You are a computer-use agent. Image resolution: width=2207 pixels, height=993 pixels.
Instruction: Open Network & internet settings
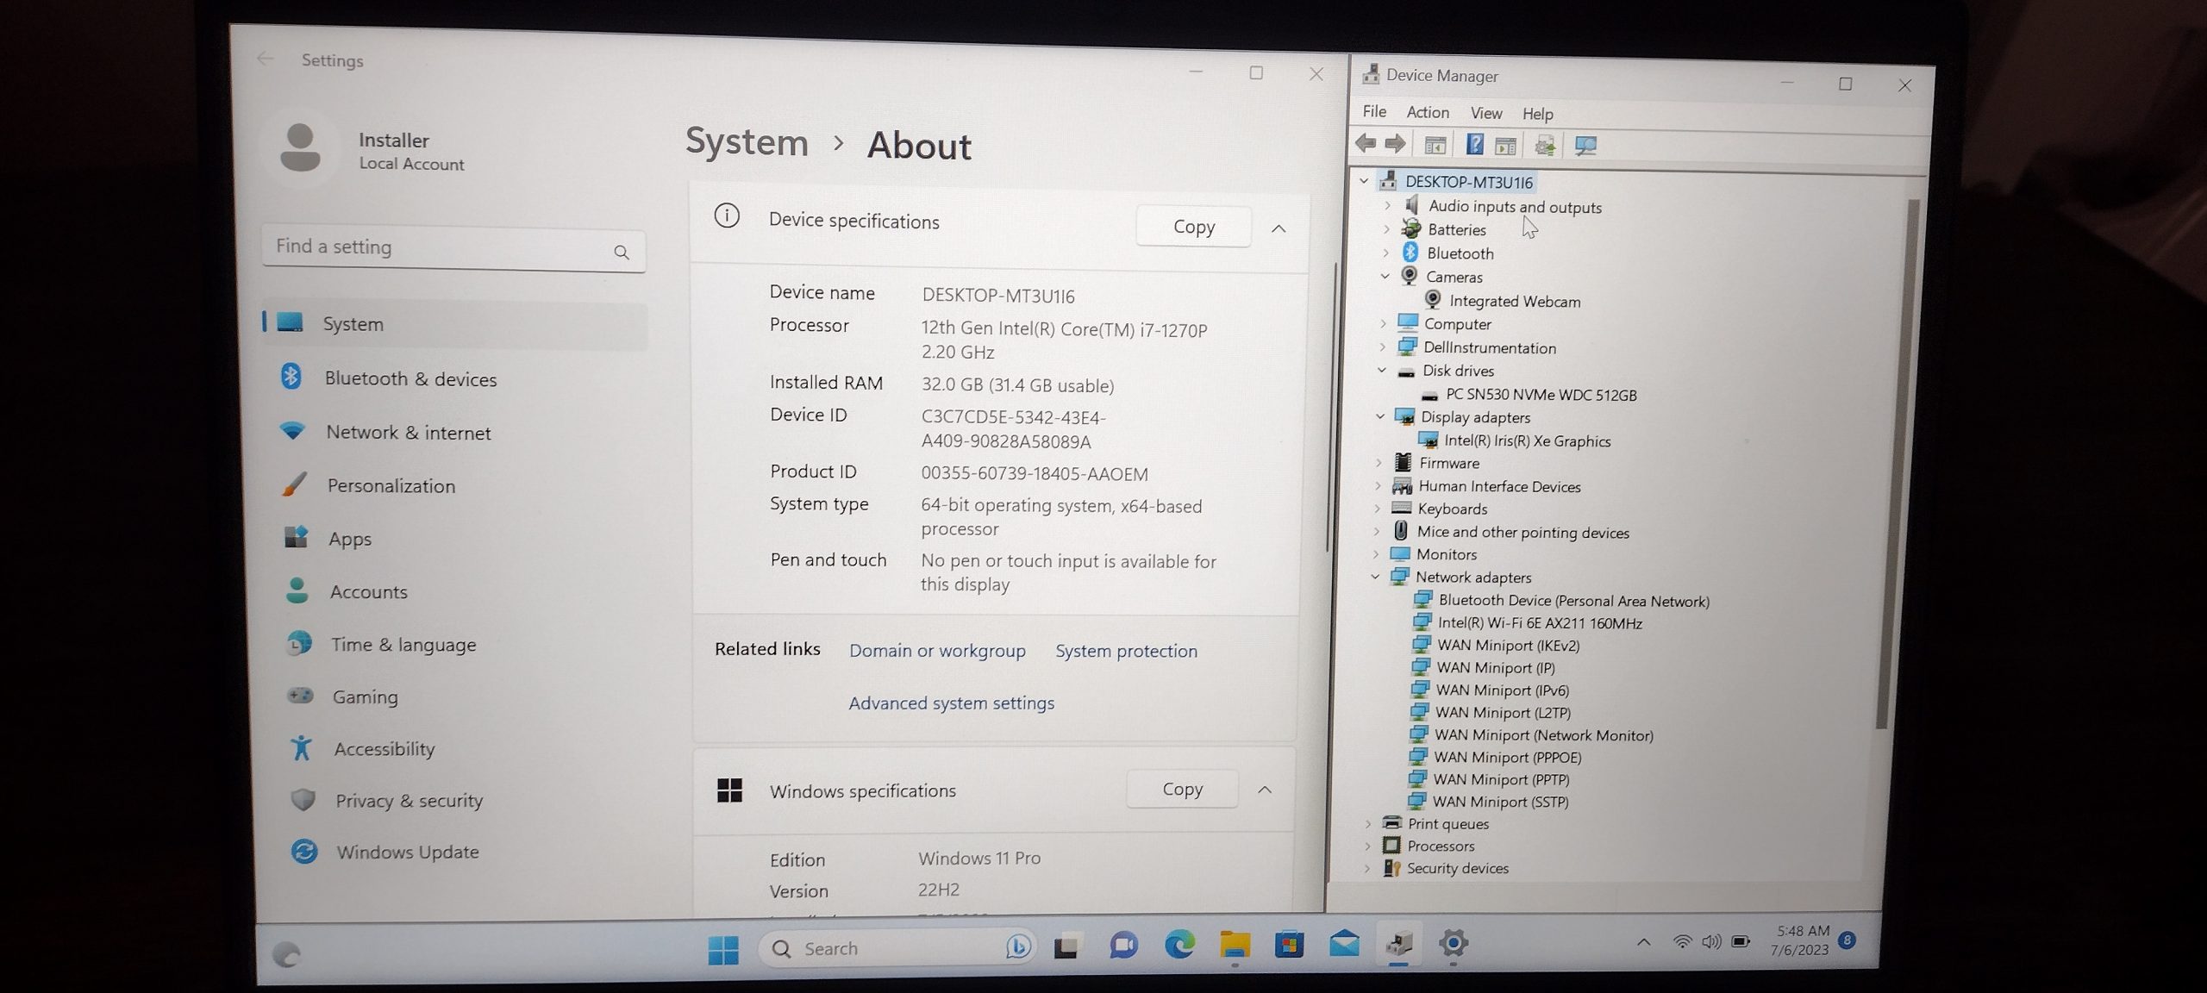point(453,433)
